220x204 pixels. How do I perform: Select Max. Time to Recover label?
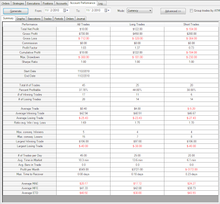(30, 174)
